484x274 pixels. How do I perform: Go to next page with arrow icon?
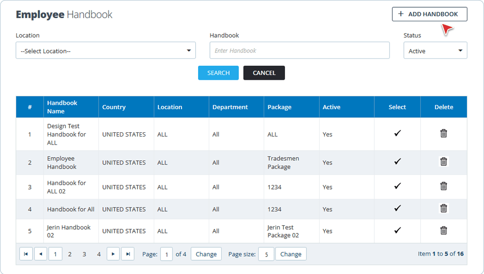[113, 254]
